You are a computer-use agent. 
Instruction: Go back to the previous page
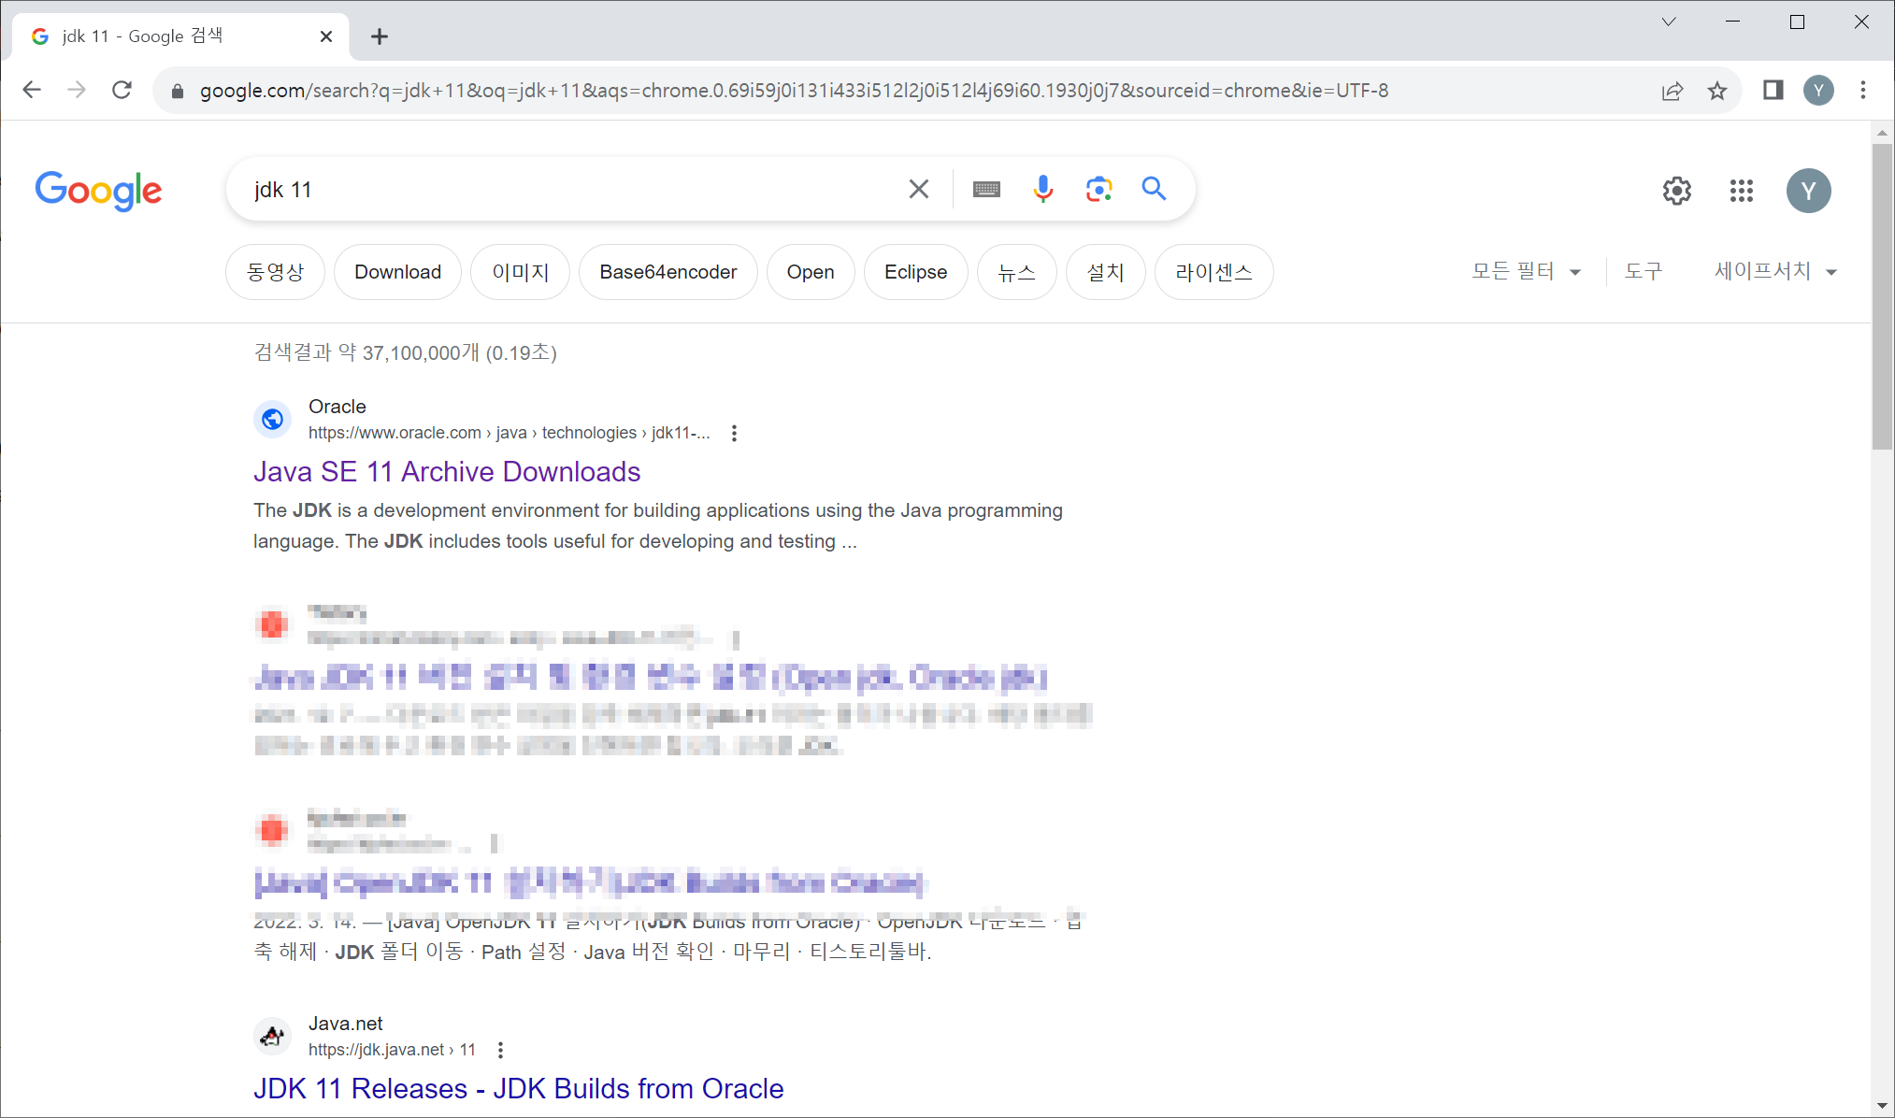point(32,90)
